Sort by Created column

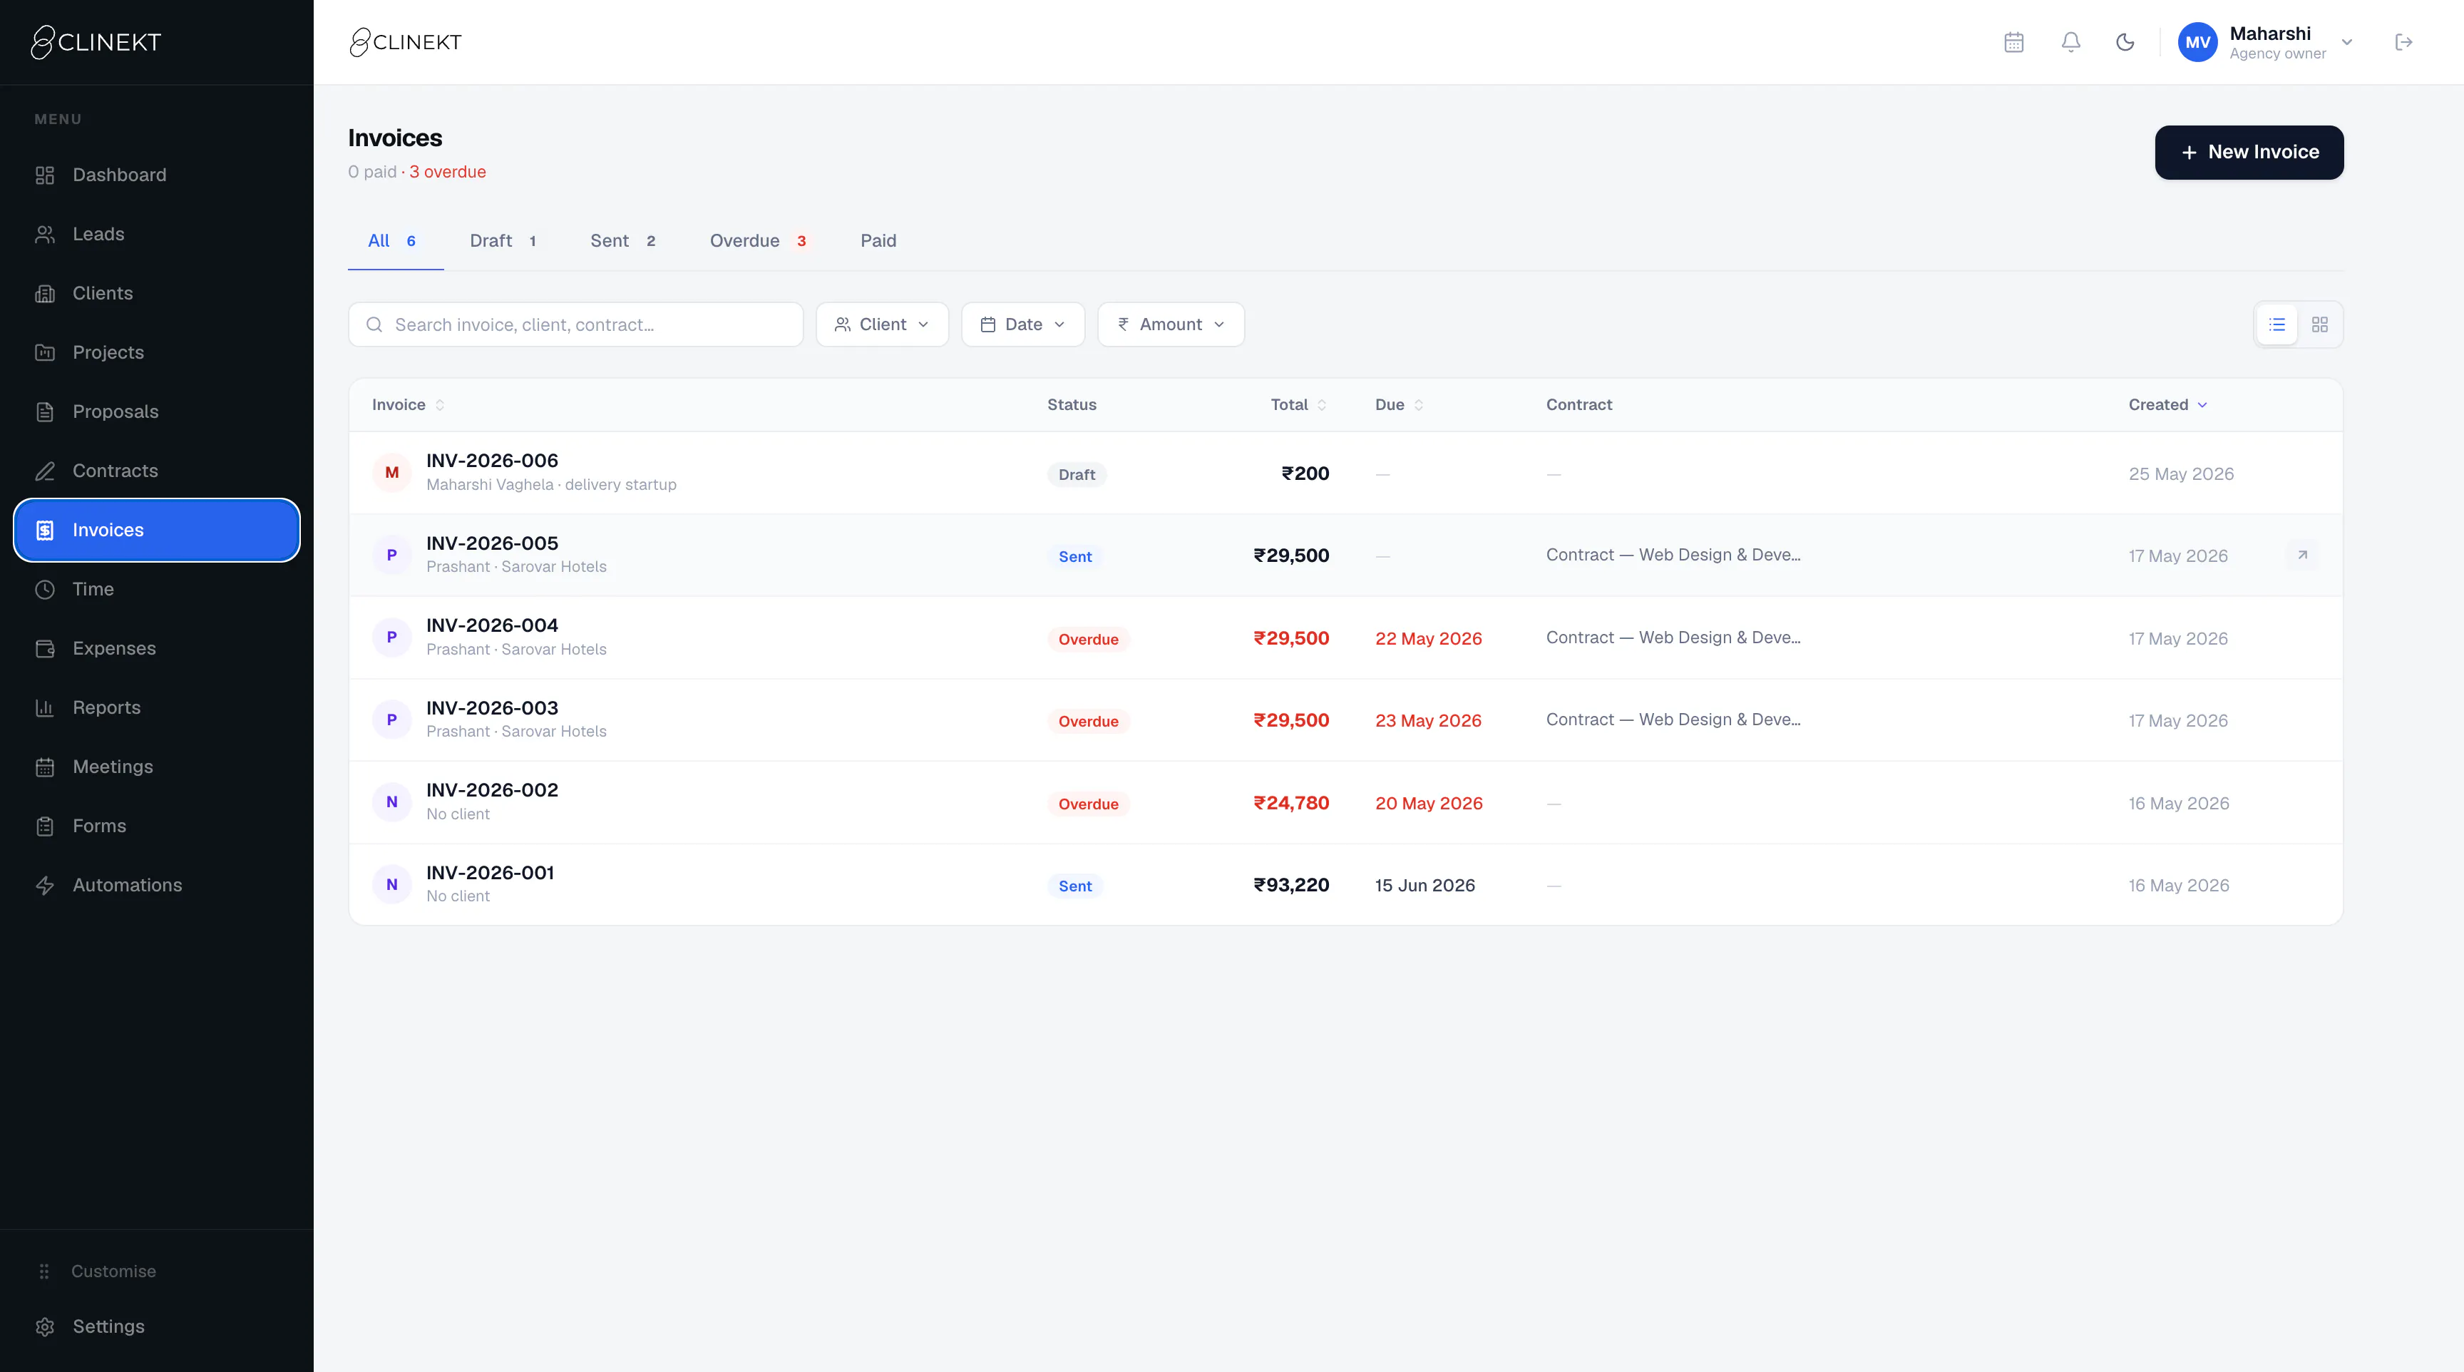(x=2168, y=406)
